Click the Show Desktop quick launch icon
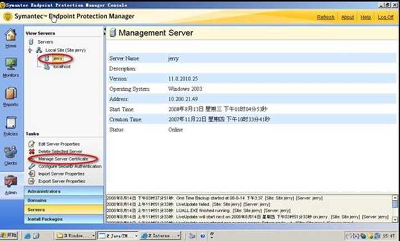Viewport: 400px width, 241px height. click(x=36, y=236)
